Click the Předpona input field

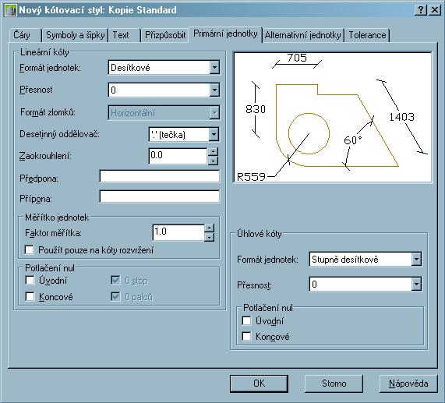(x=160, y=176)
